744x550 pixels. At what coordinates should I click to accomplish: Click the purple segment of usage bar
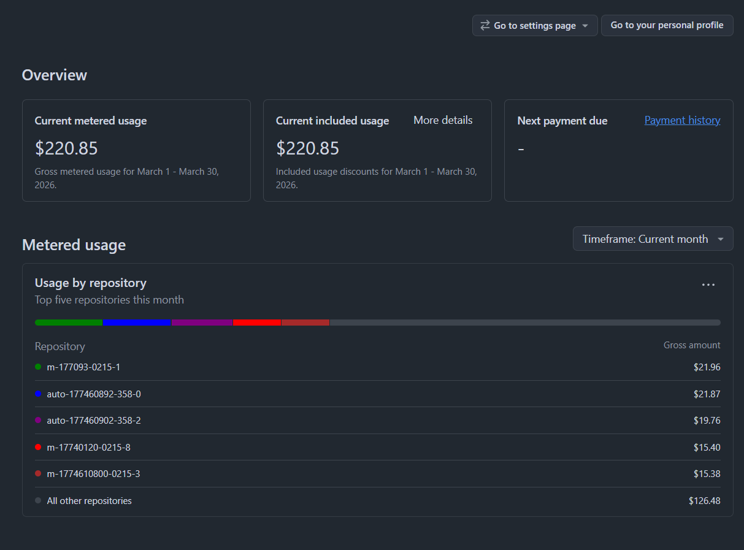click(202, 323)
